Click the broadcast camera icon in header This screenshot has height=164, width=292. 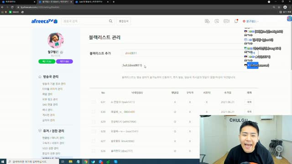[x=226, y=21]
